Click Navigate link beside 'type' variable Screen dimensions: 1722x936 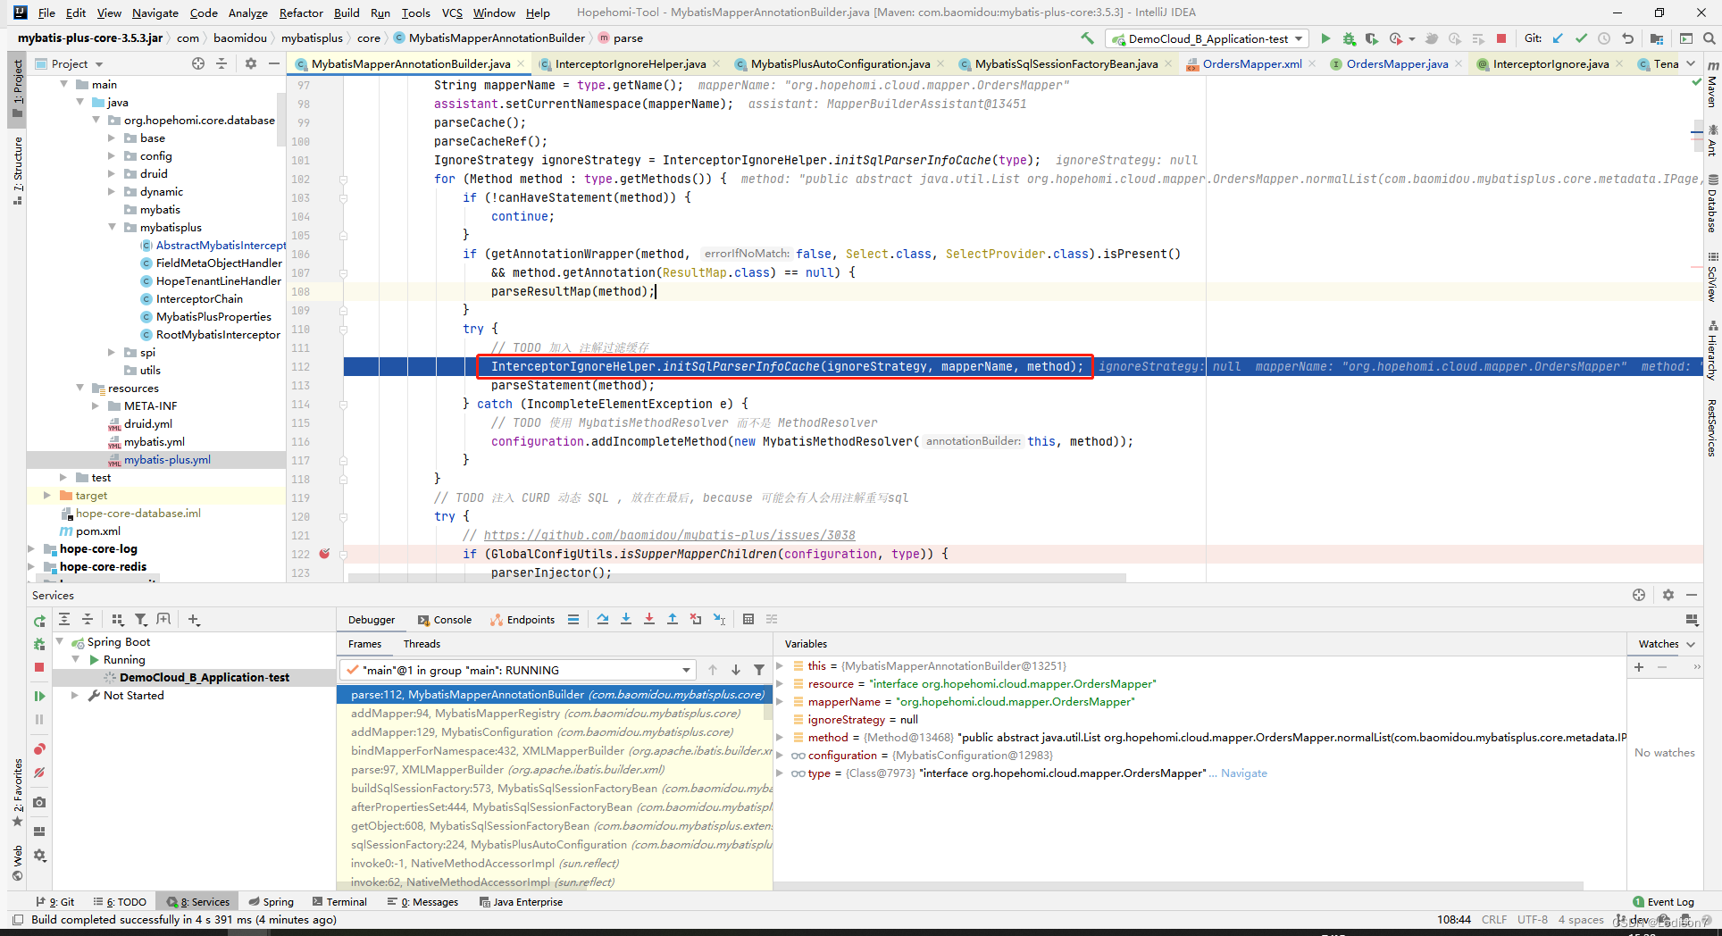click(1244, 773)
